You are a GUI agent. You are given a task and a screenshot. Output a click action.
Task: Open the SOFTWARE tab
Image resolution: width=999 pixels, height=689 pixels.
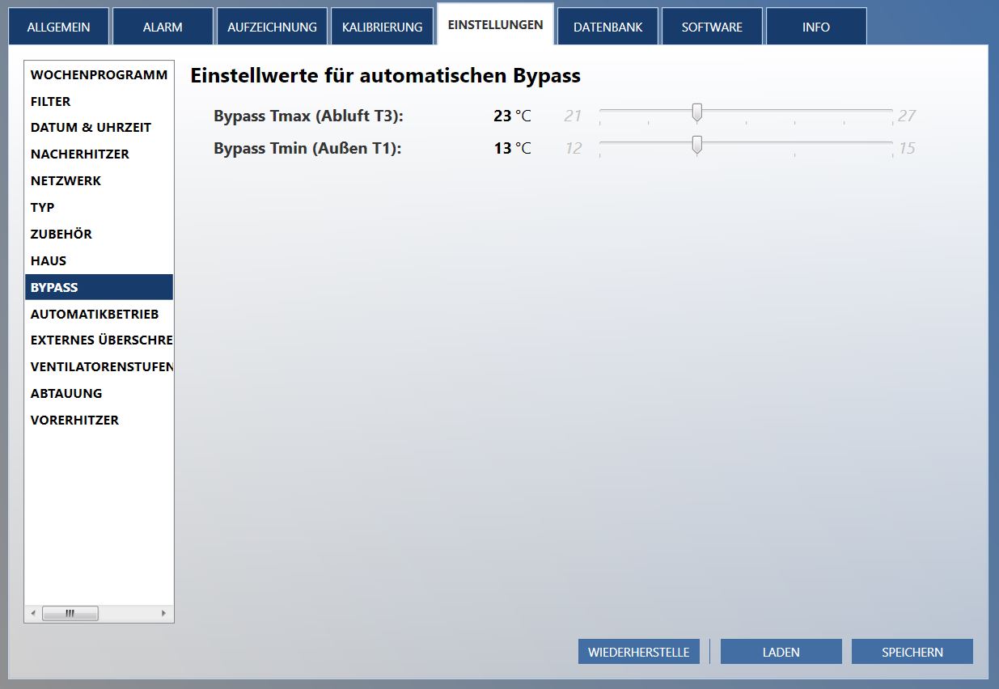coord(712,27)
